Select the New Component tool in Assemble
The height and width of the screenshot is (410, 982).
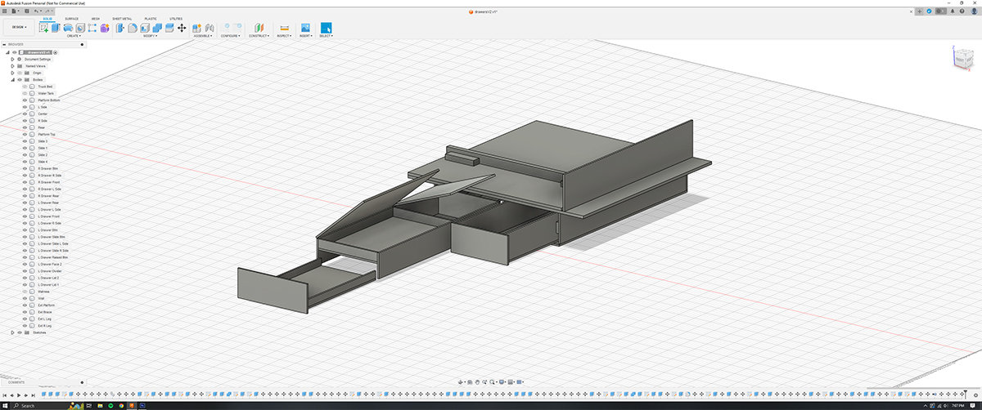click(197, 28)
